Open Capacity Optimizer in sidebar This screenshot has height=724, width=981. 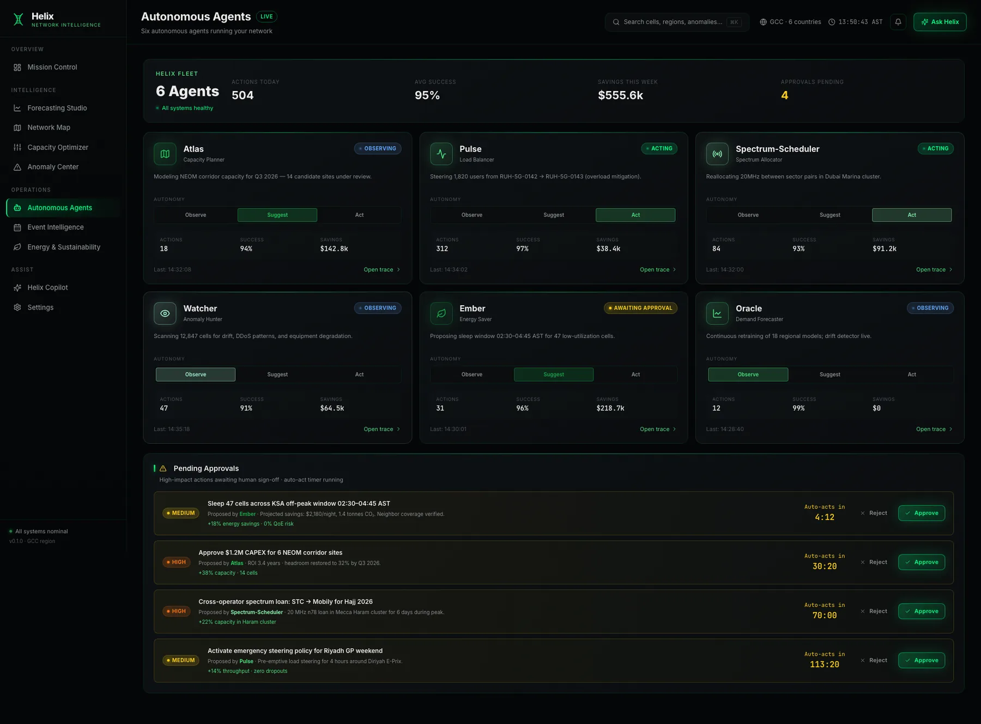tap(63, 147)
